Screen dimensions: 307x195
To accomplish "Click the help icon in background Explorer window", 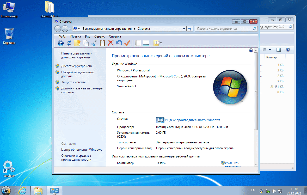I will pyautogui.click(x=288, y=50).
